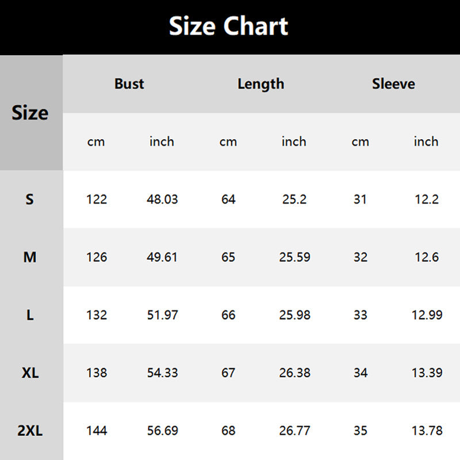Select the Sleeve column header

coord(393,84)
